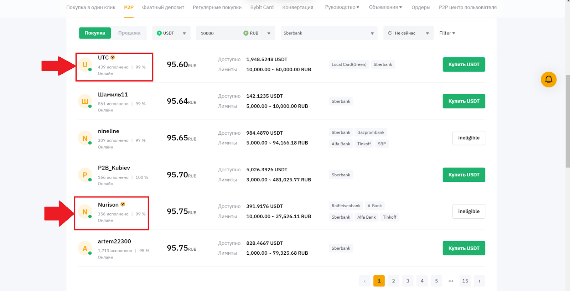570x291 pixels.
Task: Go to pagination page 2
Action: click(393, 281)
